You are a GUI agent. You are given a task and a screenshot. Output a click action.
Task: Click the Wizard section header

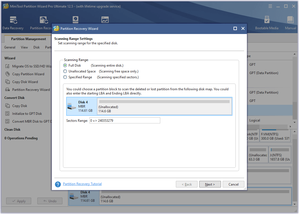(x=10, y=58)
